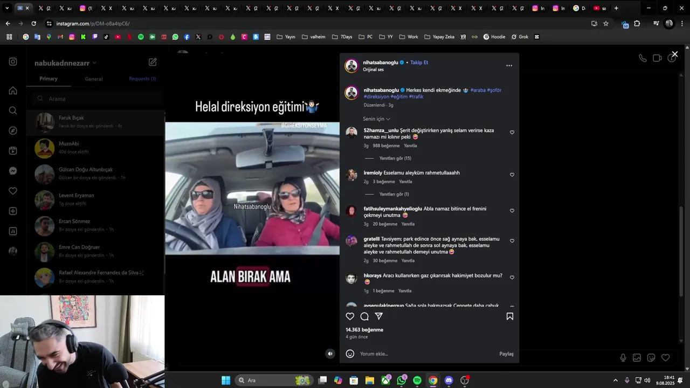Go to Instagram Home in the sidebar
Viewport: 690px width, 388px height.
[13, 91]
